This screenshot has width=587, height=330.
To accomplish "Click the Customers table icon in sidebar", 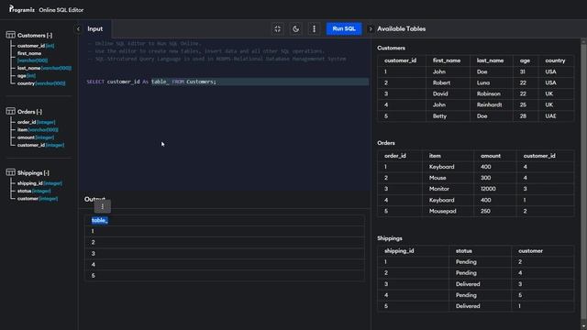I will tap(10, 35).
